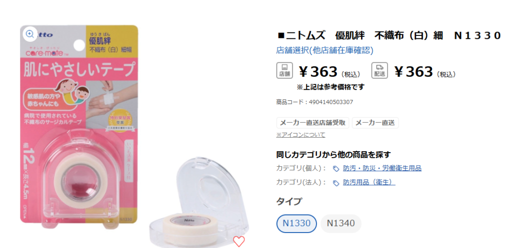Click the メーカー直送 badge
Image resolution: width=512 pixels, height=248 pixels.
375,123
